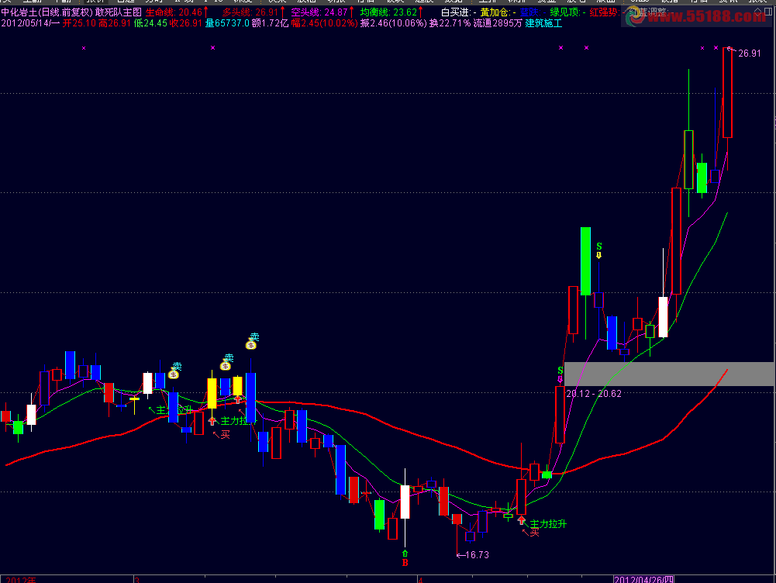Click the month 4 label on the time axis
The width and height of the screenshot is (776, 583).
(x=420, y=580)
